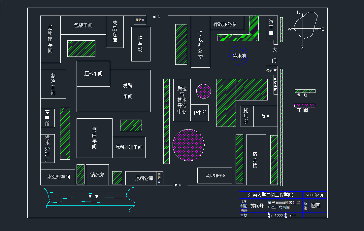
Task: Click the magenta 花圃 legend swatch
Action: pyautogui.click(x=305, y=106)
